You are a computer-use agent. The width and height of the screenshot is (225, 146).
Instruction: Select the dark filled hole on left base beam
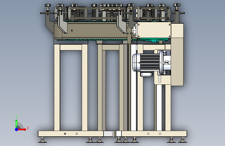pyautogui.click(x=65, y=134)
